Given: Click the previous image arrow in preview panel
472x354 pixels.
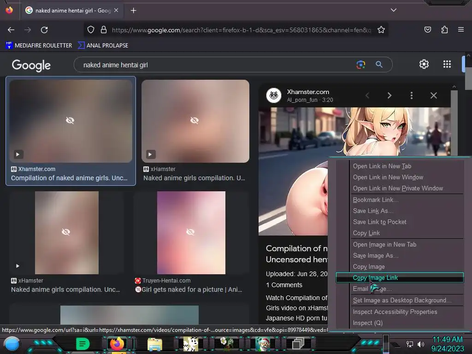Looking at the screenshot, I should click(367, 95).
